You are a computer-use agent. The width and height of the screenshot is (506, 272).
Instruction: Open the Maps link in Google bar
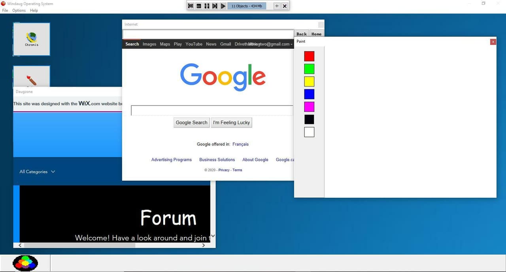(x=165, y=44)
